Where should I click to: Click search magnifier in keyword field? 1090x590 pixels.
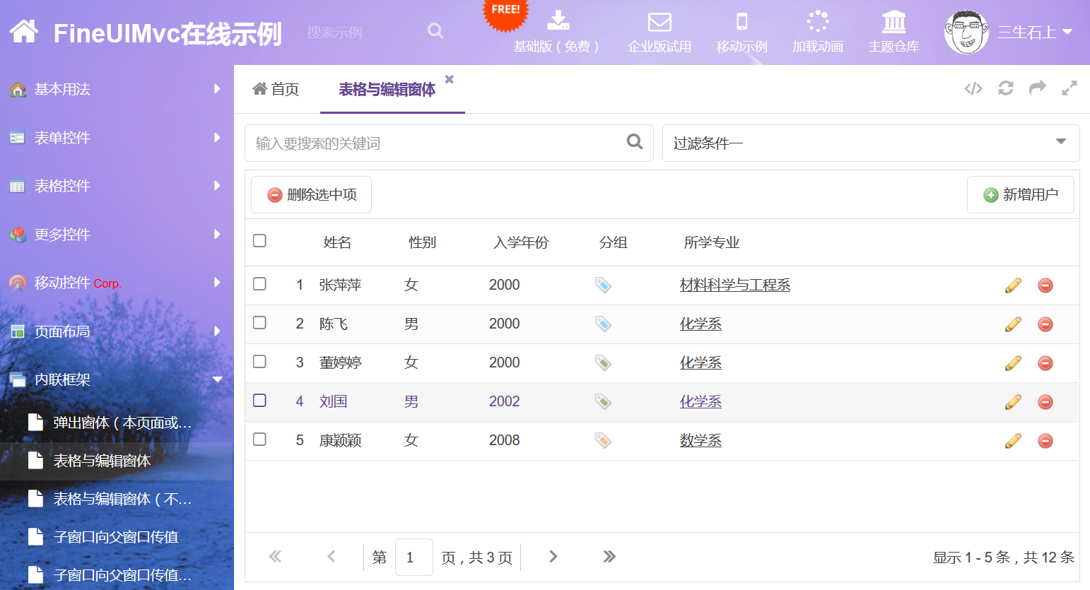(635, 142)
